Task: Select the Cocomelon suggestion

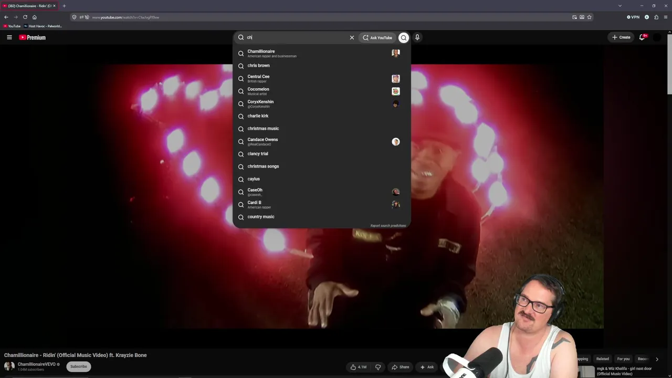Action: click(x=321, y=91)
